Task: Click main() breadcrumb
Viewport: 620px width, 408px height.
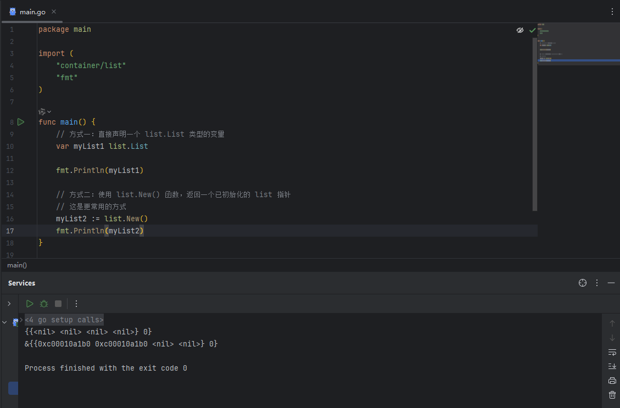Action: click(x=17, y=265)
